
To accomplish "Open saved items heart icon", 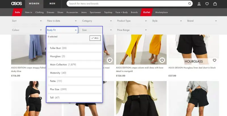I will [207, 4].
